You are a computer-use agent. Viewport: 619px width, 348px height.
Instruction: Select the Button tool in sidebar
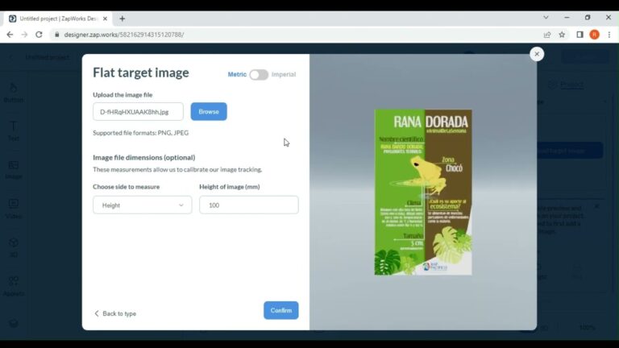tap(14, 93)
